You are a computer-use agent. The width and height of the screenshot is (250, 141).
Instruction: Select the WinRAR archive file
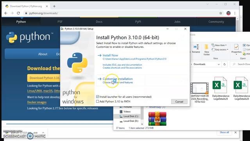tap(157, 119)
